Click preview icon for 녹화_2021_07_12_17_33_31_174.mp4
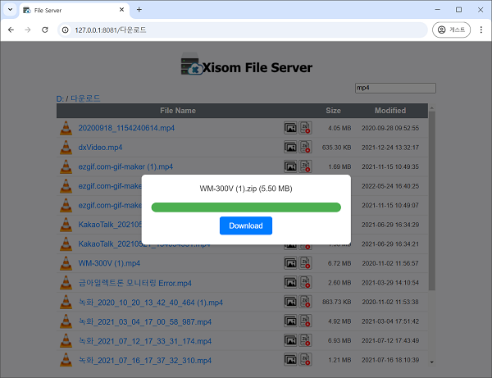 pos(290,340)
